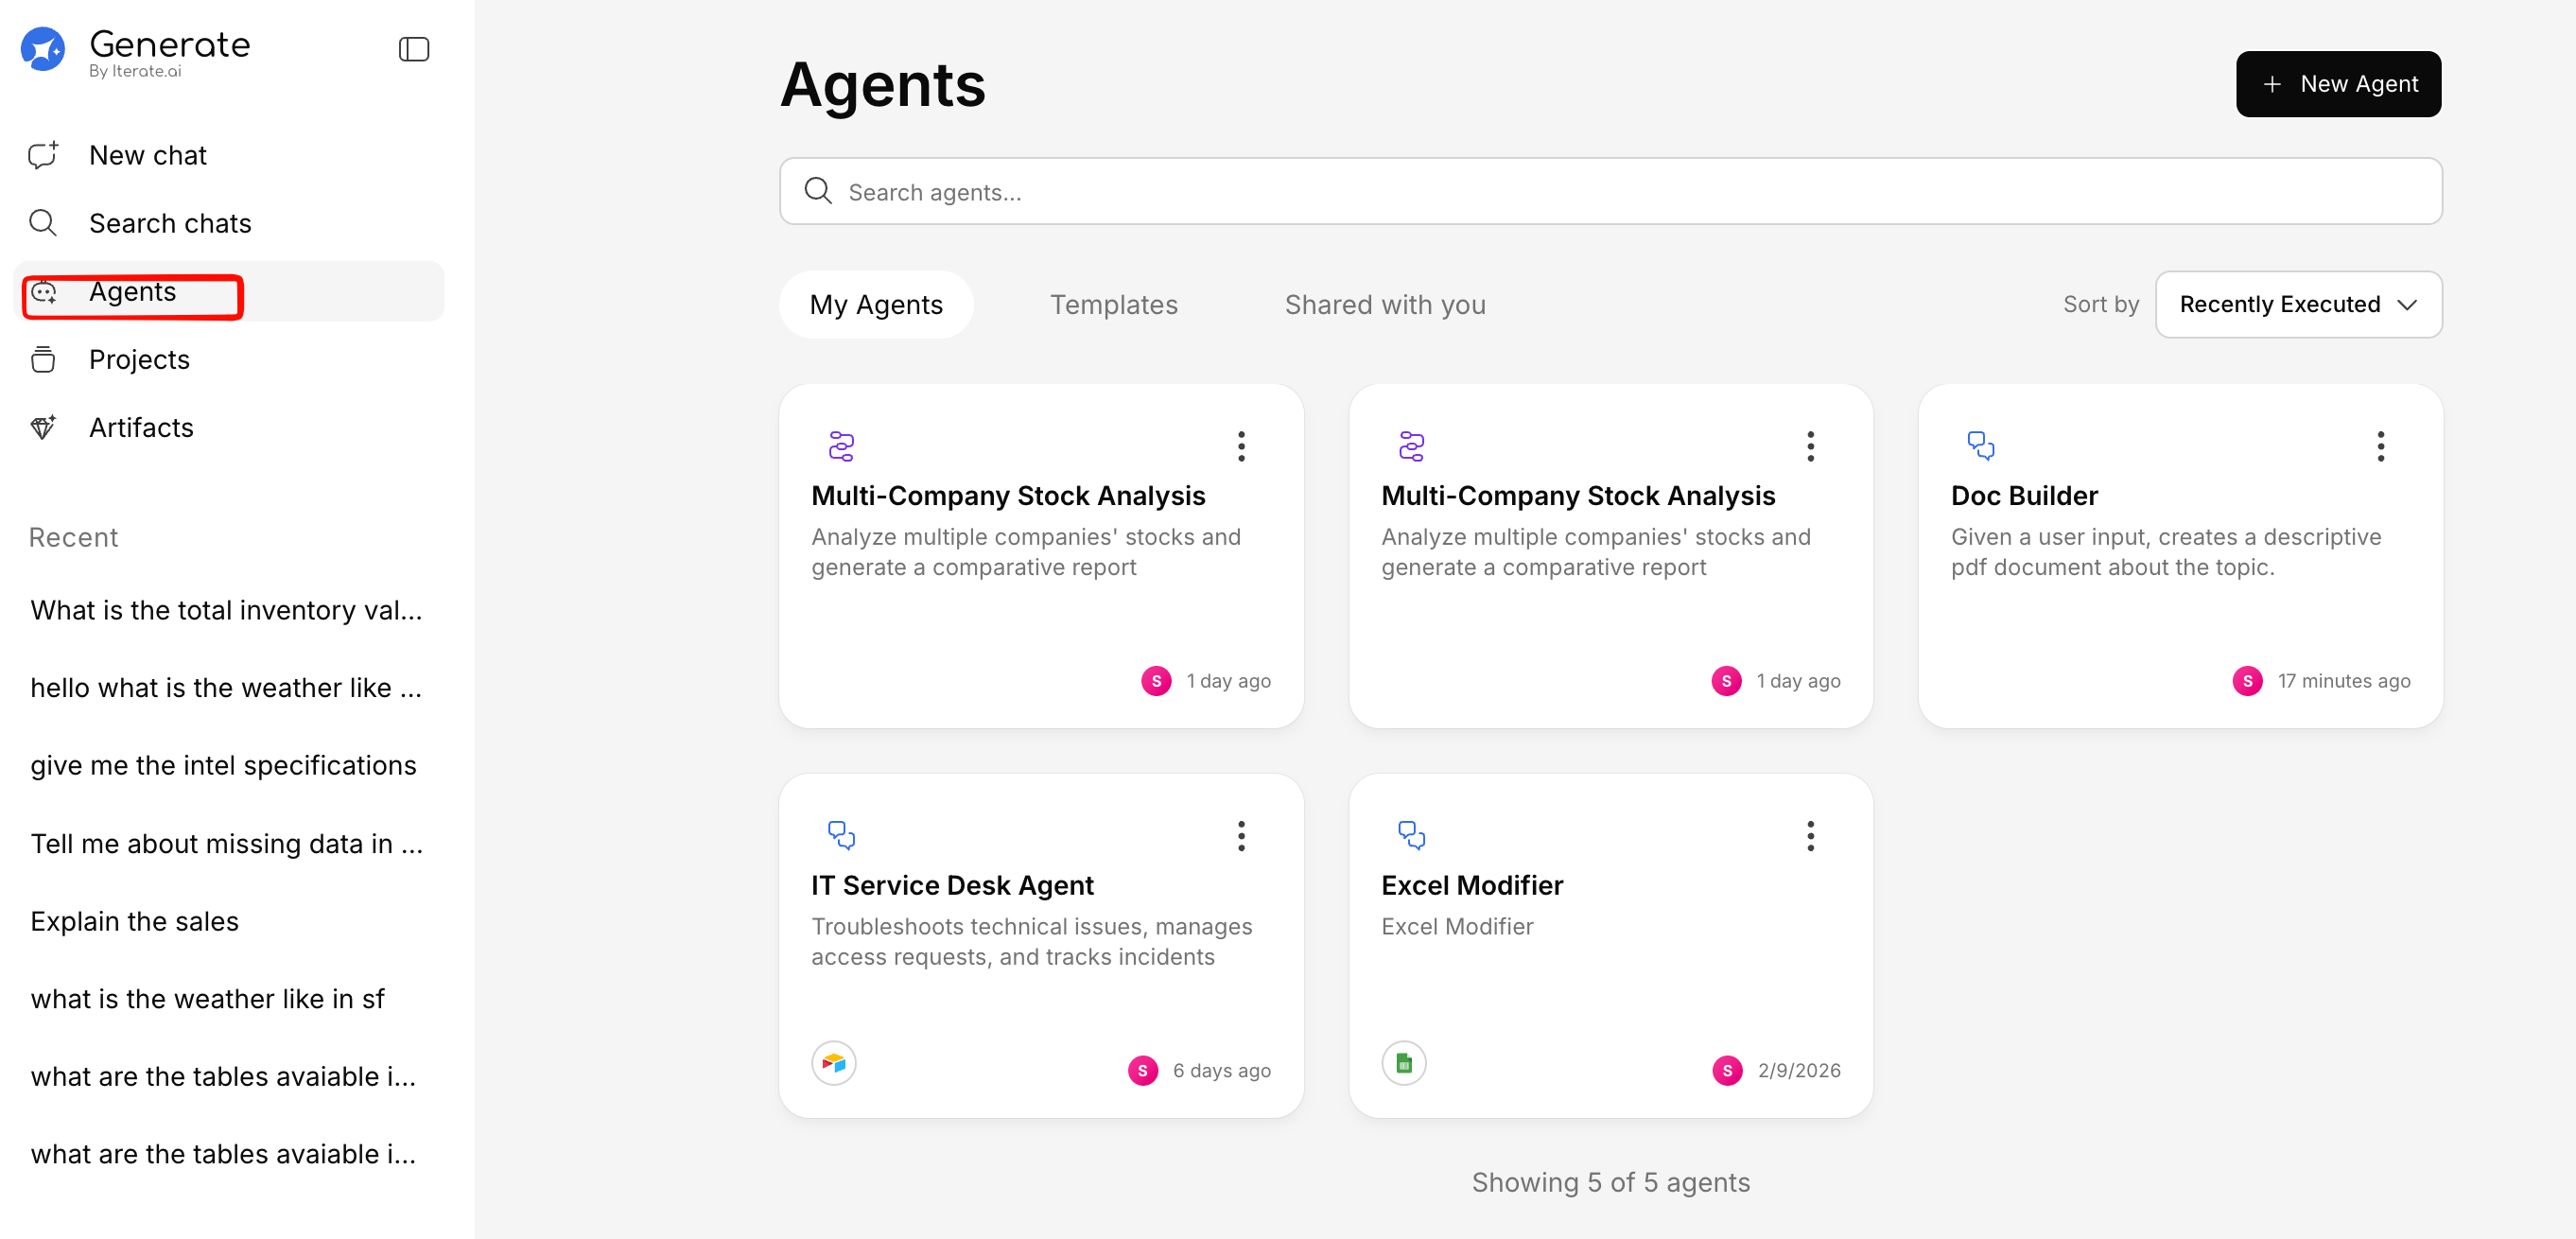Image resolution: width=2576 pixels, height=1239 pixels.
Task: Click the Search chats magnifier icon
Action: tap(43, 222)
